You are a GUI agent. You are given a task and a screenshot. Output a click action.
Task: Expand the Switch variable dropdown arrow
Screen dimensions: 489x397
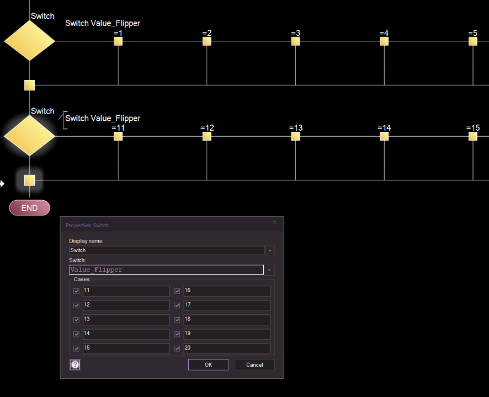pyautogui.click(x=270, y=270)
